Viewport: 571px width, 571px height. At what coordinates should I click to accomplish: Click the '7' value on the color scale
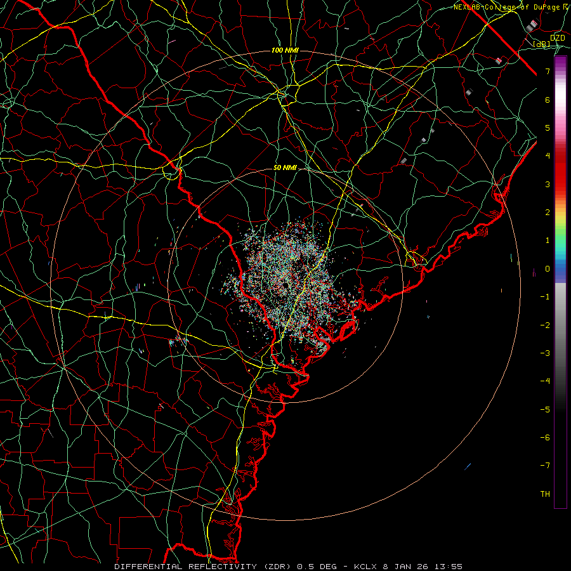pos(548,71)
